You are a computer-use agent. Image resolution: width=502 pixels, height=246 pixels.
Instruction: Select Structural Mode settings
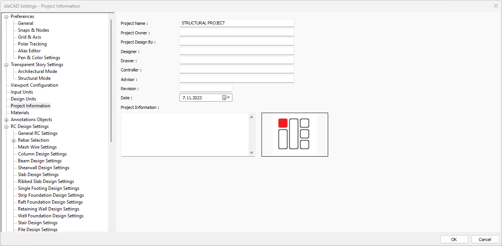(34, 78)
